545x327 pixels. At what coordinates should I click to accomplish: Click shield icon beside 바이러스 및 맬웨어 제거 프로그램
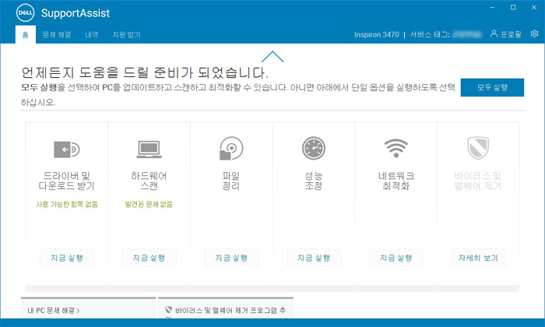tap(169, 310)
